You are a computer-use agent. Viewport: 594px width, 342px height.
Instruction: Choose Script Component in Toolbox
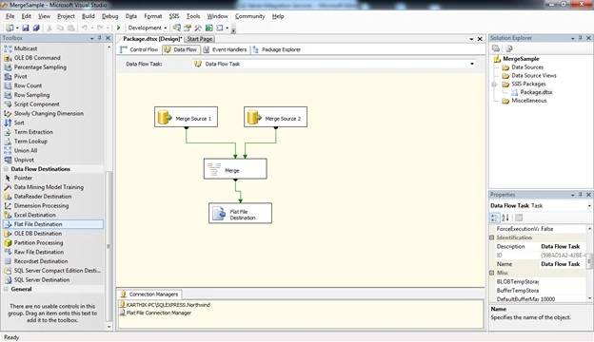37,104
